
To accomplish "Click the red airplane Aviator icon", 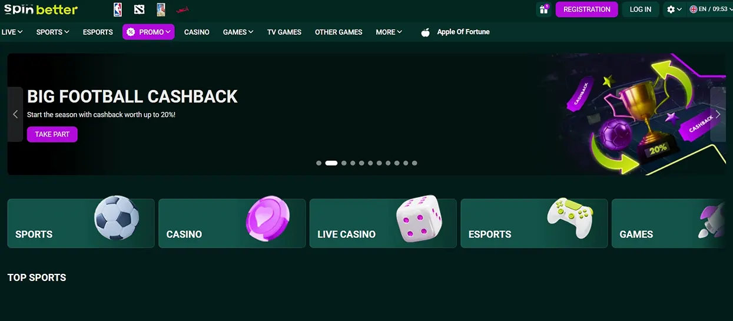I will (183, 10).
